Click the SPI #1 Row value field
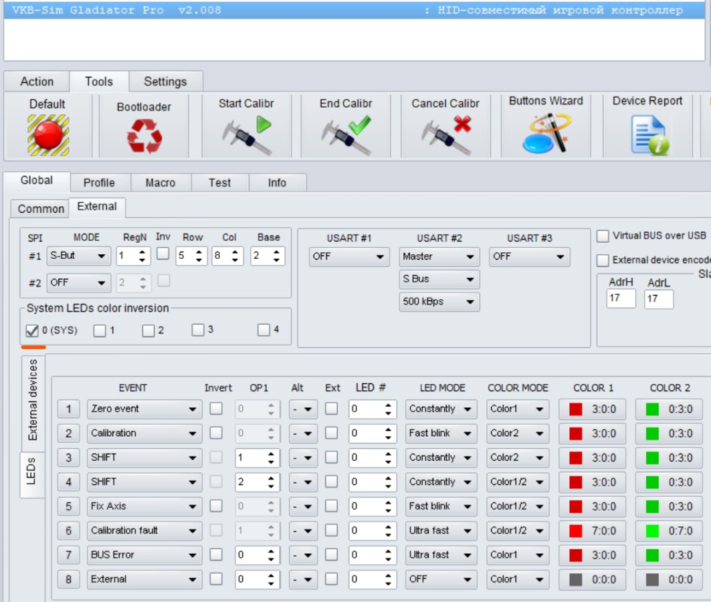 coord(191,256)
